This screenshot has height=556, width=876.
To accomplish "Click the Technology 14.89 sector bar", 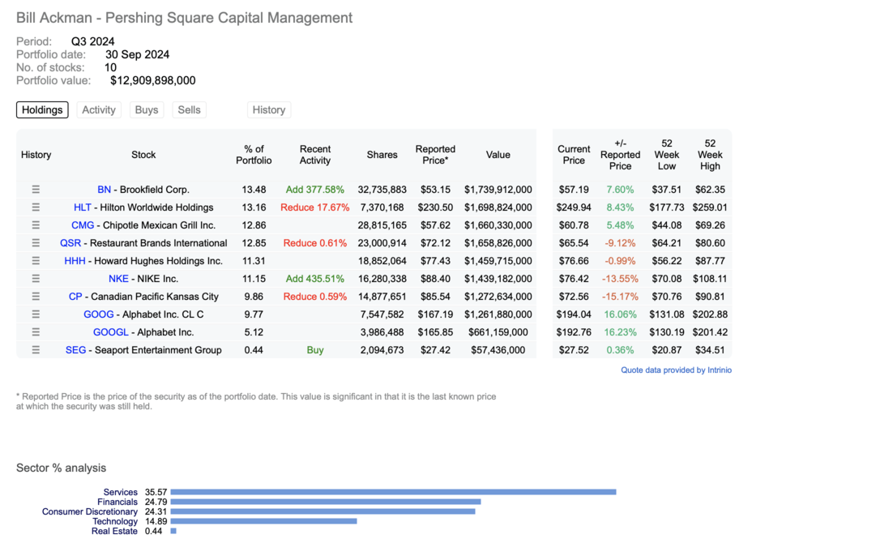I will click(x=263, y=521).
